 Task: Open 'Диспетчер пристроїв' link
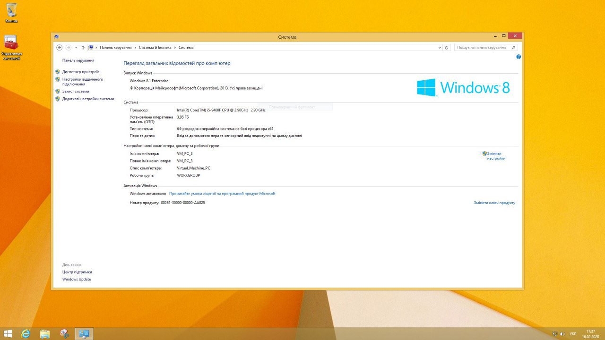[x=81, y=72]
